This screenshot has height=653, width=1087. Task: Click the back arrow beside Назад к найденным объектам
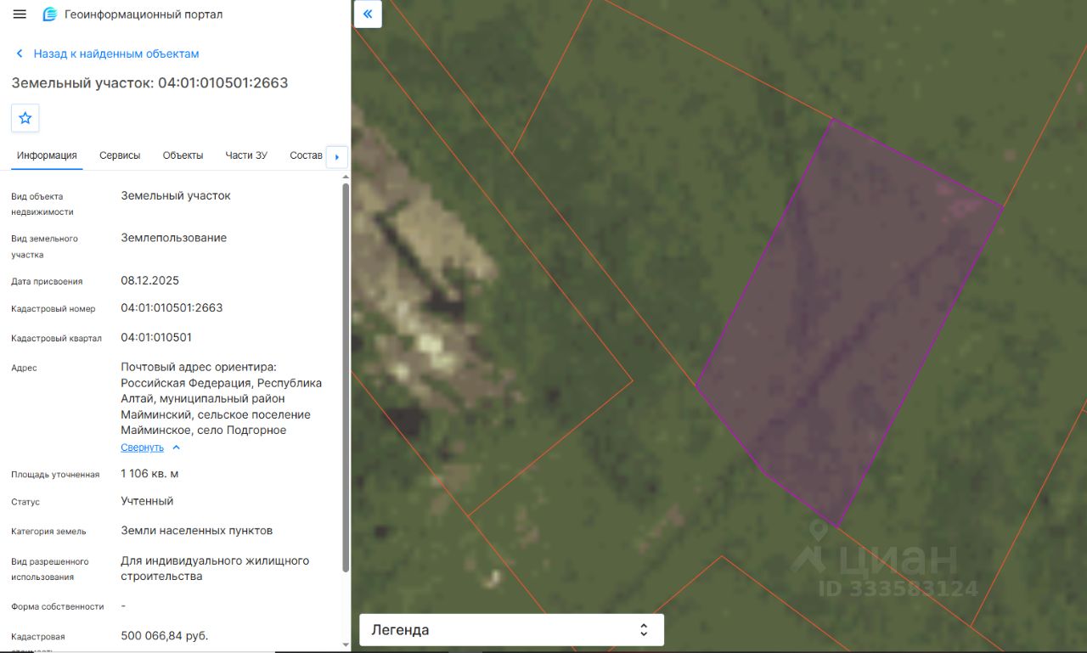coord(20,53)
